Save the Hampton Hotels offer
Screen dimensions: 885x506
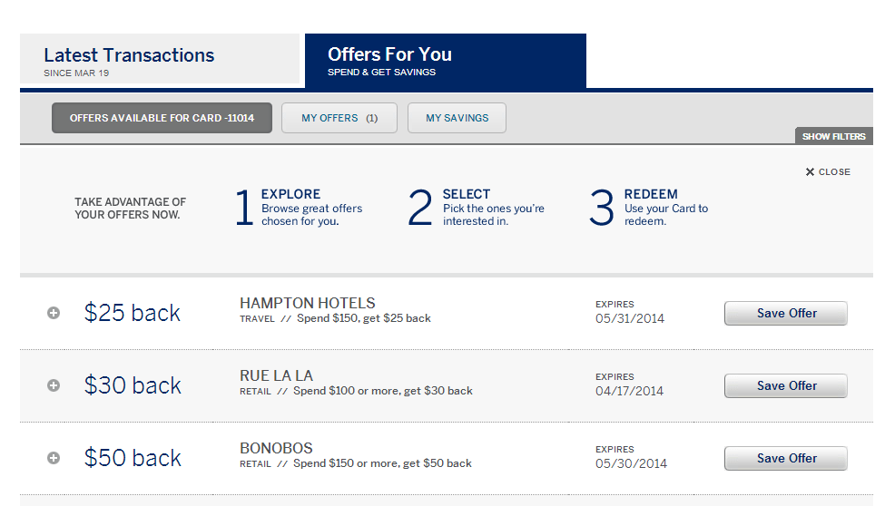click(x=786, y=313)
